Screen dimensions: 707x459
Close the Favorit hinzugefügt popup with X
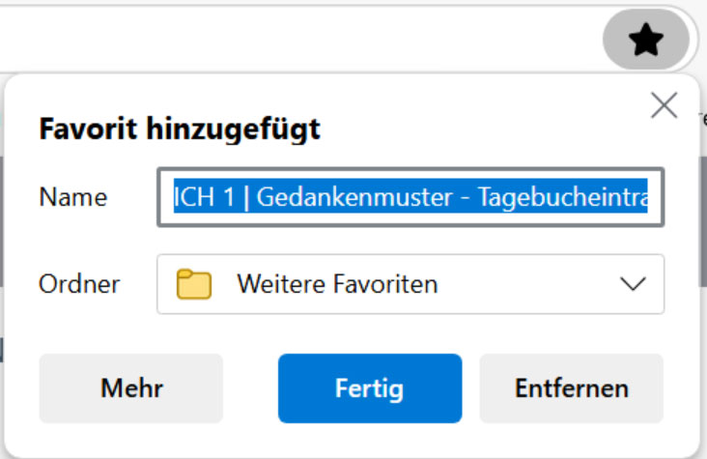click(x=664, y=105)
